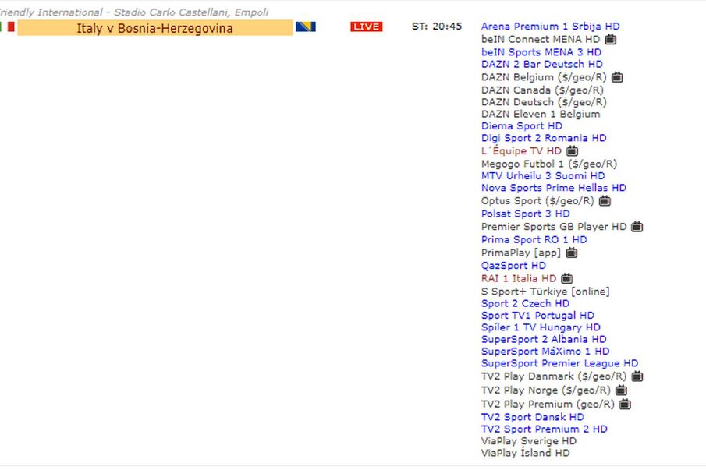Screen dimensions: 706x470
Task: Select the TV2 Play Danmark ($/geo/R) entry
Action: coord(554,376)
